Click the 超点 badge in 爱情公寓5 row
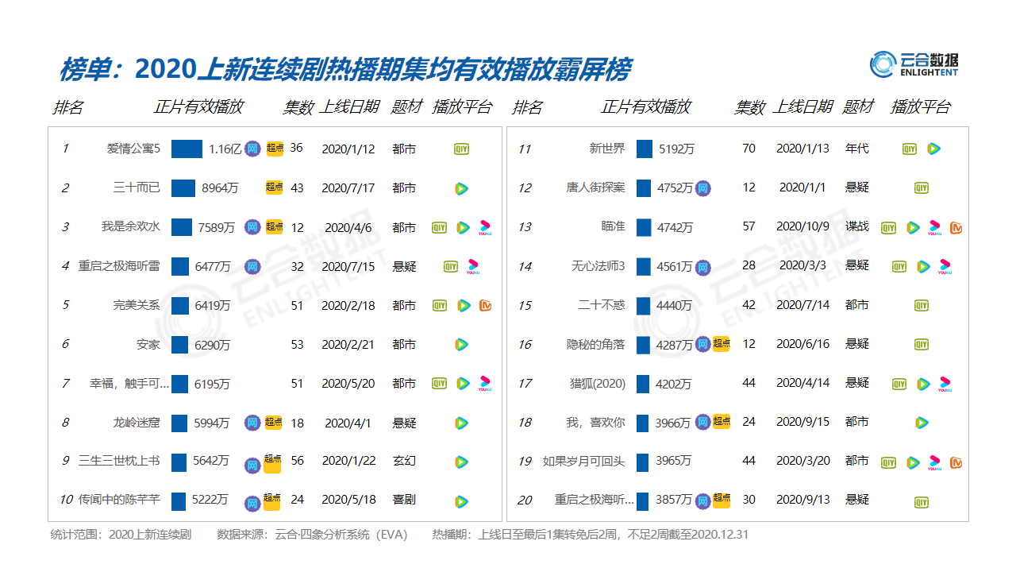The image size is (1016, 572). pos(275,148)
